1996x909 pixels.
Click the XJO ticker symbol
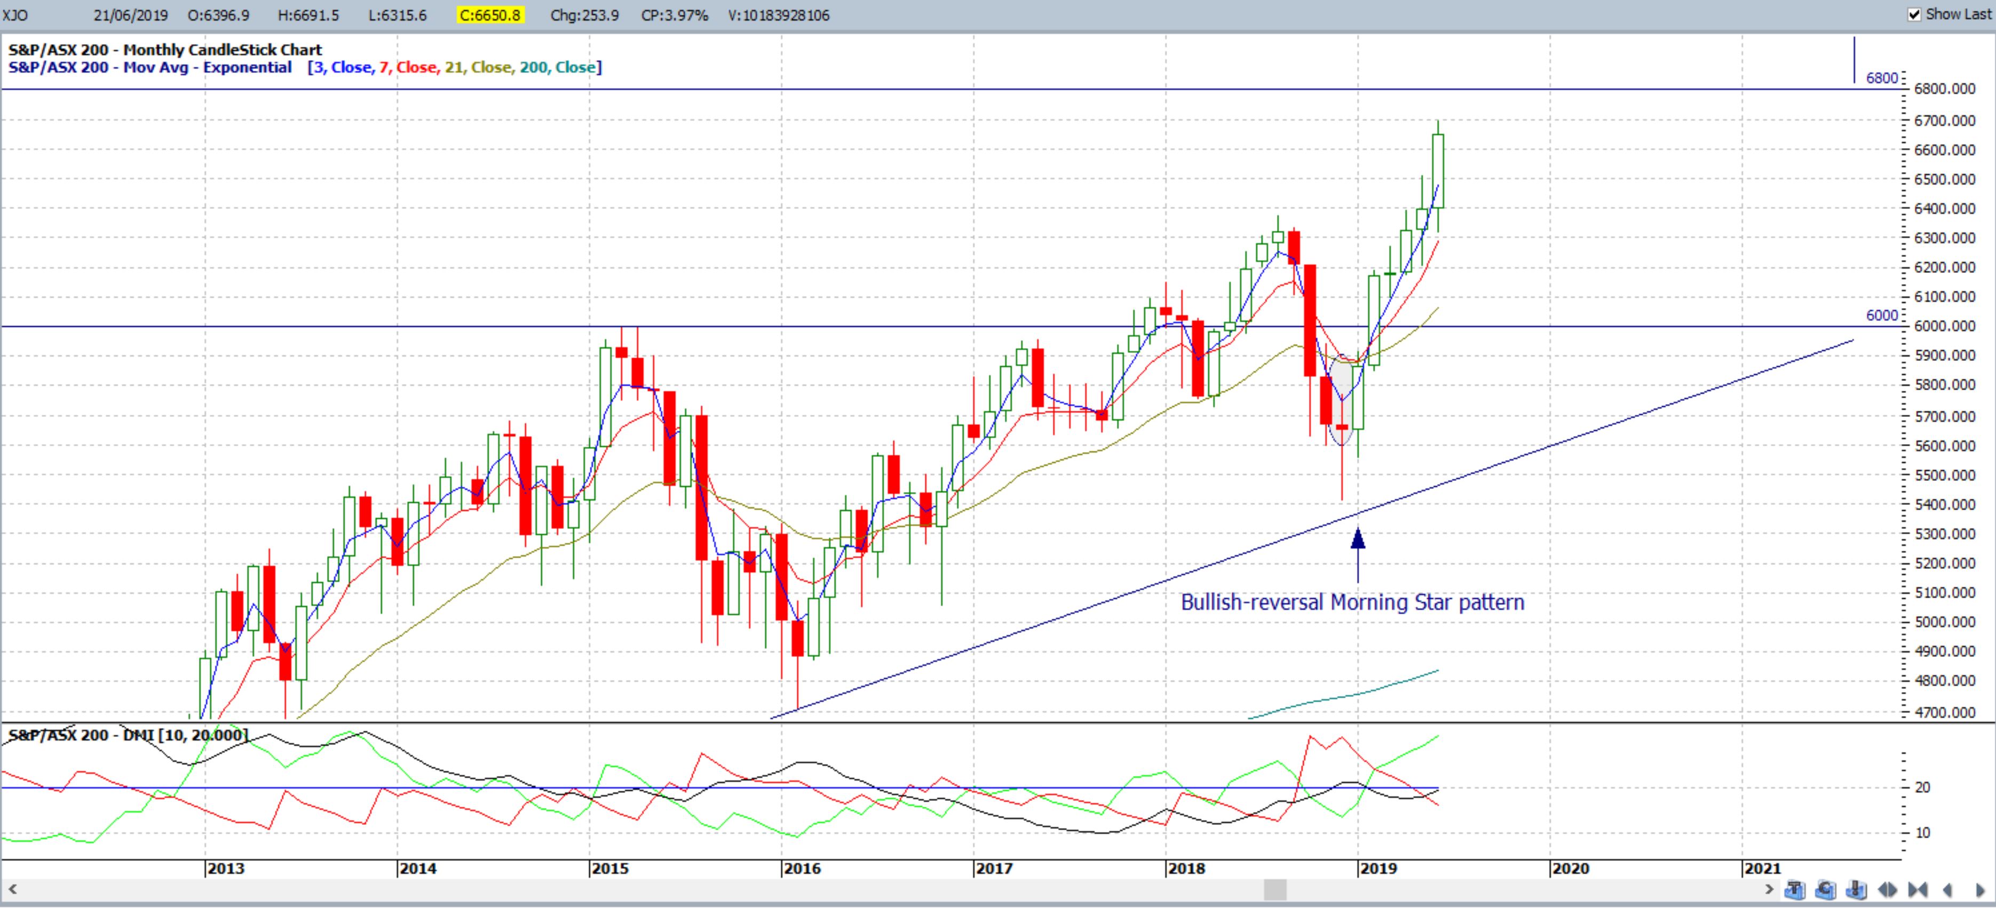point(14,15)
